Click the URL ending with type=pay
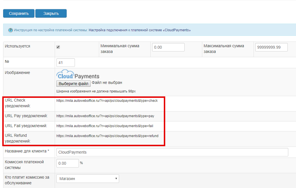 [x=105, y=116]
